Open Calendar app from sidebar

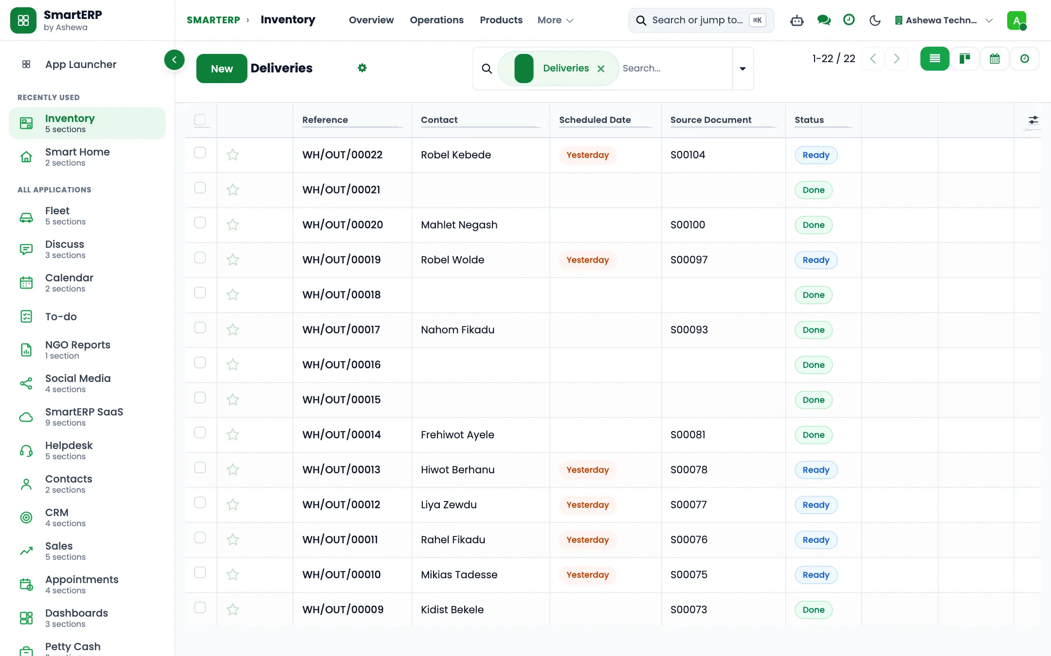[88, 283]
